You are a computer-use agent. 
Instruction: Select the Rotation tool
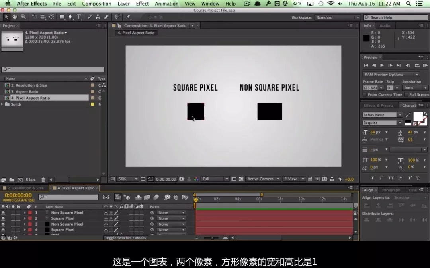[34, 17]
